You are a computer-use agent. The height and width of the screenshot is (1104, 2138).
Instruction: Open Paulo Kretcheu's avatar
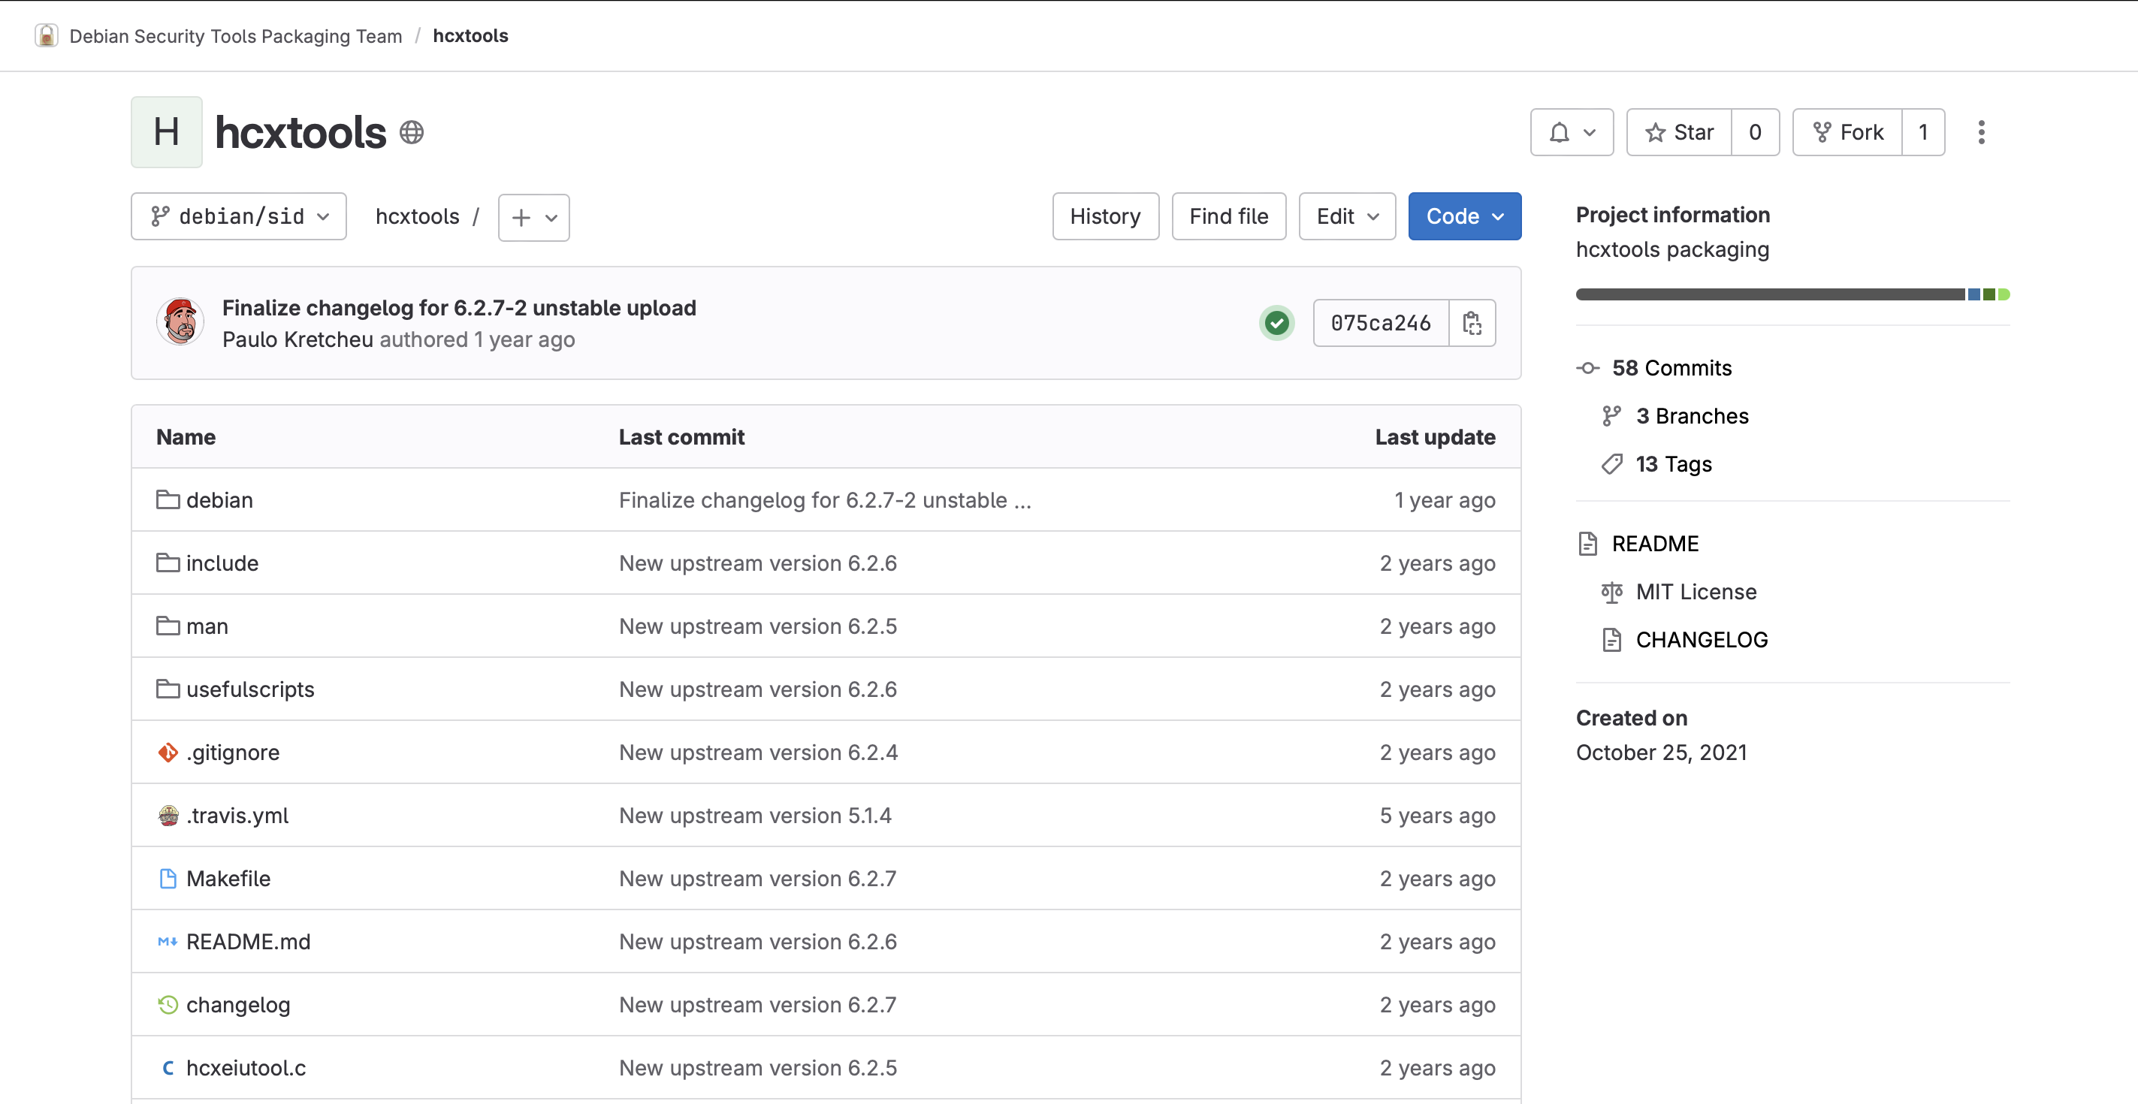(180, 322)
